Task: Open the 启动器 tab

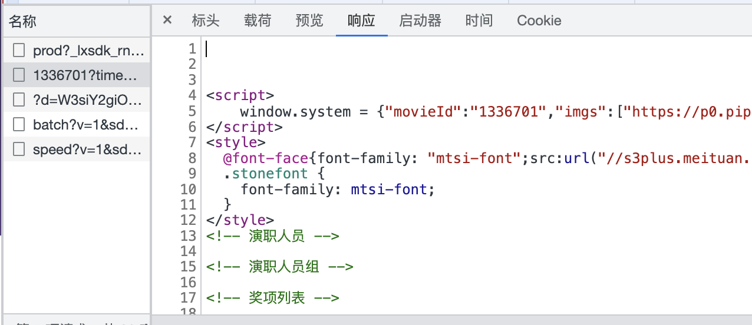Action: click(420, 21)
